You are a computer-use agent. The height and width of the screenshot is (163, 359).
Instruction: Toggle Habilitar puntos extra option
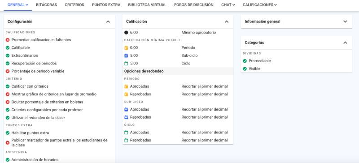point(8,133)
